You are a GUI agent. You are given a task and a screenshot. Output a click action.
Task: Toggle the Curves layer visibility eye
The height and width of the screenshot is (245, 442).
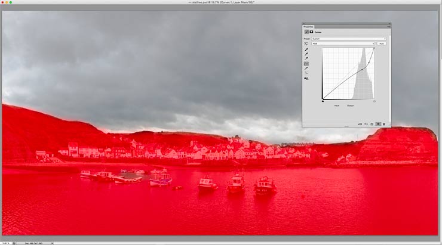(378, 124)
